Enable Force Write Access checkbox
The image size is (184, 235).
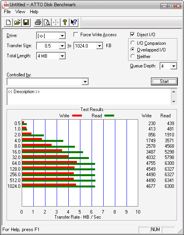pyautogui.click(x=76, y=34)
